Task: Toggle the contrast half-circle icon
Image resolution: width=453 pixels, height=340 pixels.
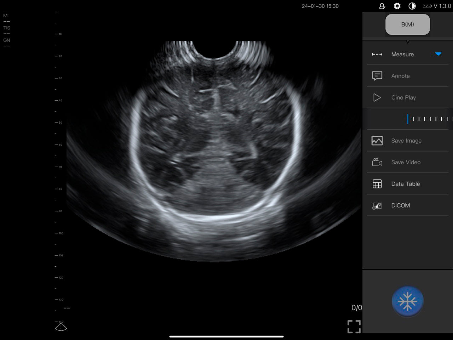Action: point(412,6)
